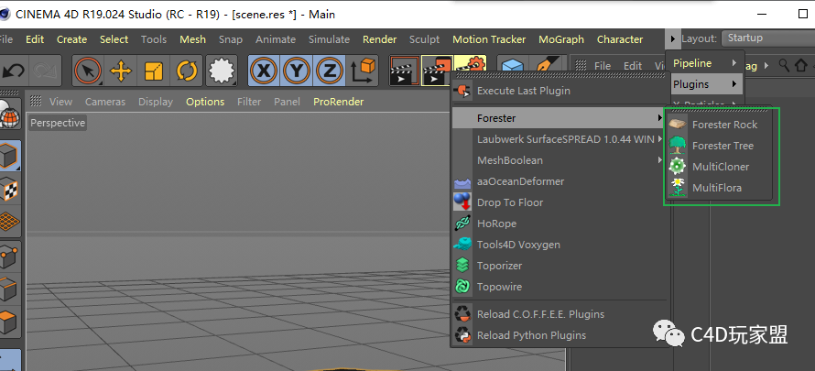Open viewport Options menu
This screenshot has width=815, height=371.
(205, 102)
